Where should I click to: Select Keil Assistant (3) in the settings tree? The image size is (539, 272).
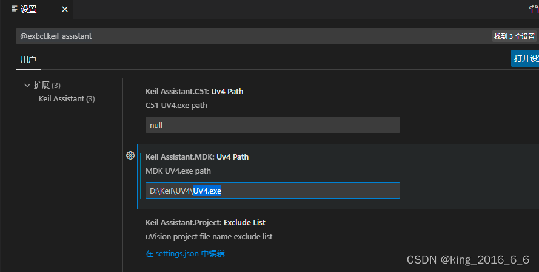tap(67, 98)
